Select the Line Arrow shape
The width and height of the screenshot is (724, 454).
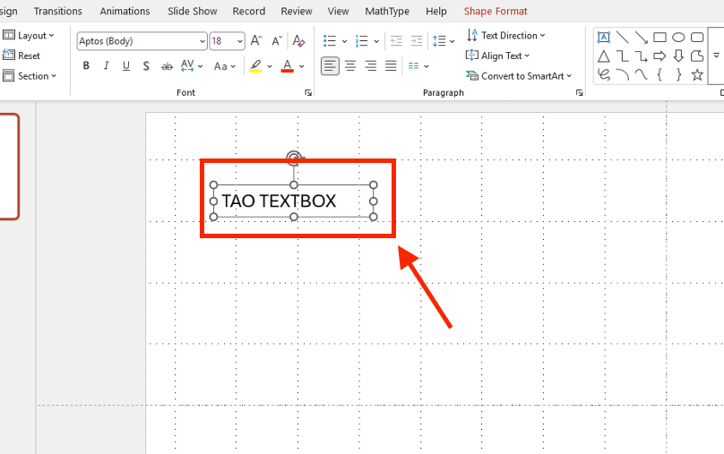641,38
